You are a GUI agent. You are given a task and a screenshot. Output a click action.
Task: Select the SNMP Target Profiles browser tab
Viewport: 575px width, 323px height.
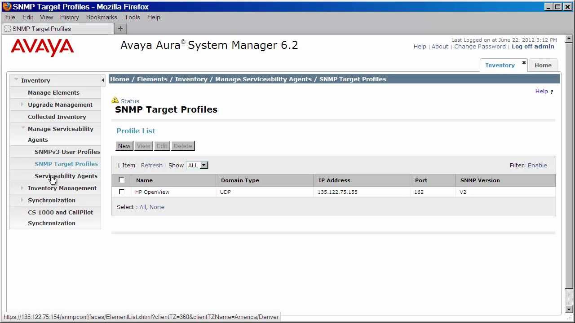click(57, 29)
